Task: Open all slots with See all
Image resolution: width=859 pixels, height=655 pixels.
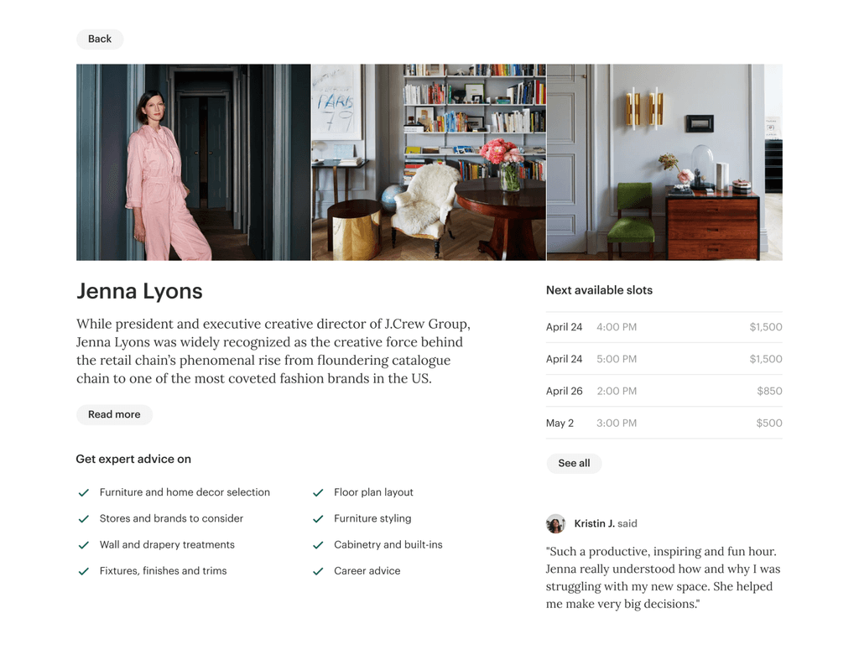Action: [574, 463]
